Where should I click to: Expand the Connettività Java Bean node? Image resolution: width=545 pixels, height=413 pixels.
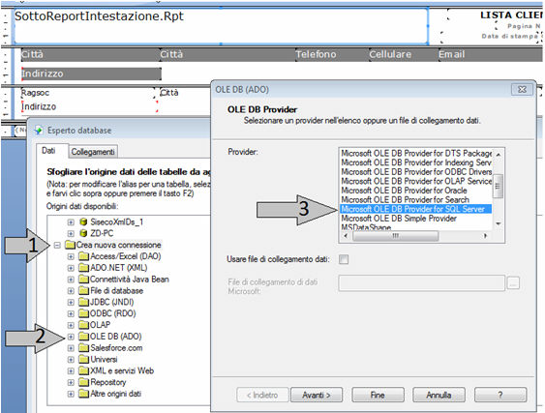(x=71, y=280)
